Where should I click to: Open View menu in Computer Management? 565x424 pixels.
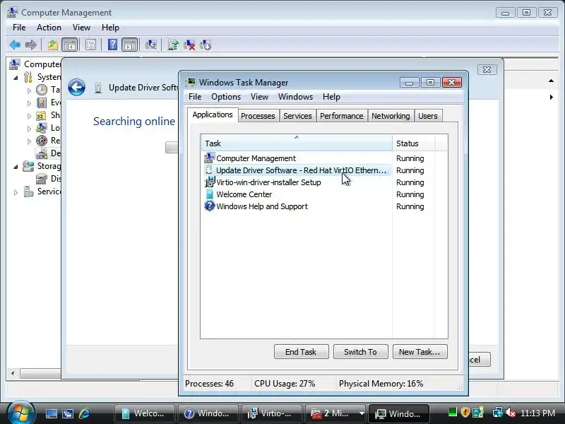(x=81, y=28)
